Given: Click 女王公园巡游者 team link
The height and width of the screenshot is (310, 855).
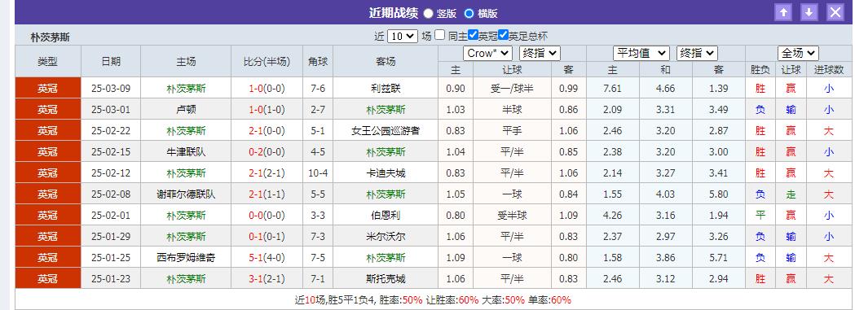Looking at the screenshot, I should [386, 130].
